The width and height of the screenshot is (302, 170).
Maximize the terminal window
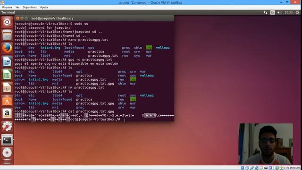[x=26, y=18]
